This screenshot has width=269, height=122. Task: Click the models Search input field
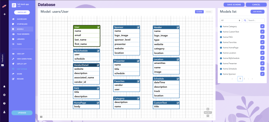tap(256, 20)
